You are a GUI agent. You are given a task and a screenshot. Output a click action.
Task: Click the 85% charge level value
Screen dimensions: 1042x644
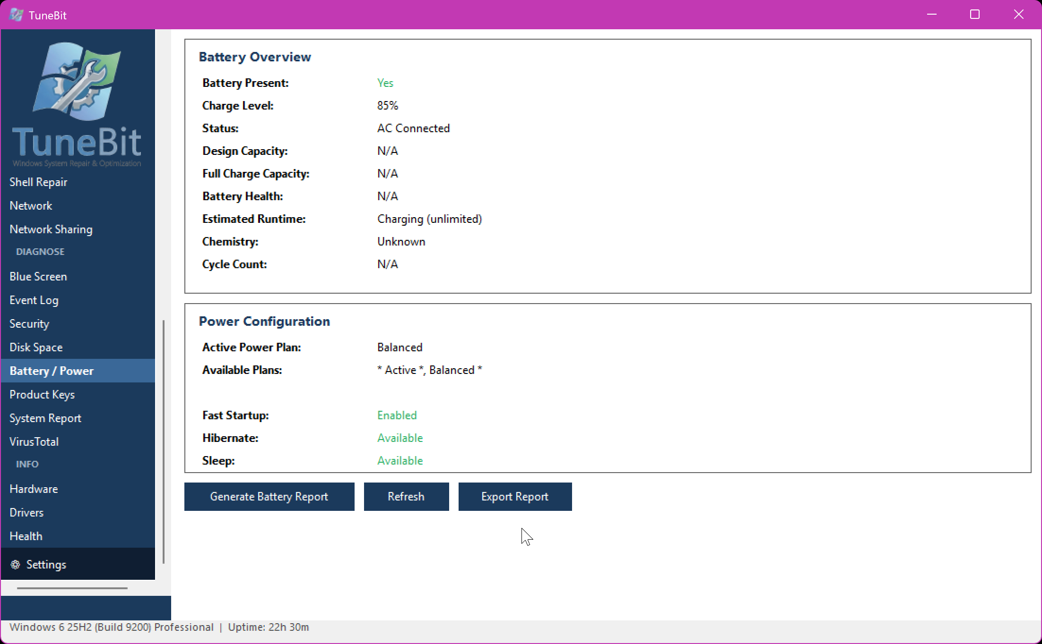tap(388, 105)
